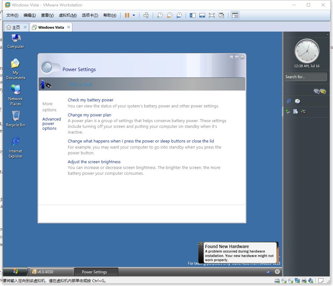Image resolution: width=333 pixels, height=286 pixels.
Task: Open the Vista Start button
Action: tap(15, 272)
